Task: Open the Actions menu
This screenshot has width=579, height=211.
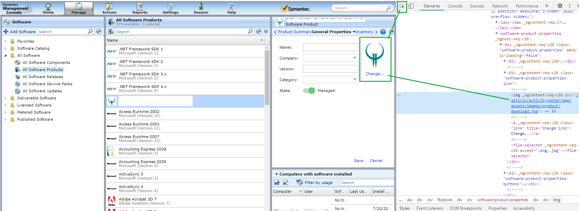Action: pos(109,8)
